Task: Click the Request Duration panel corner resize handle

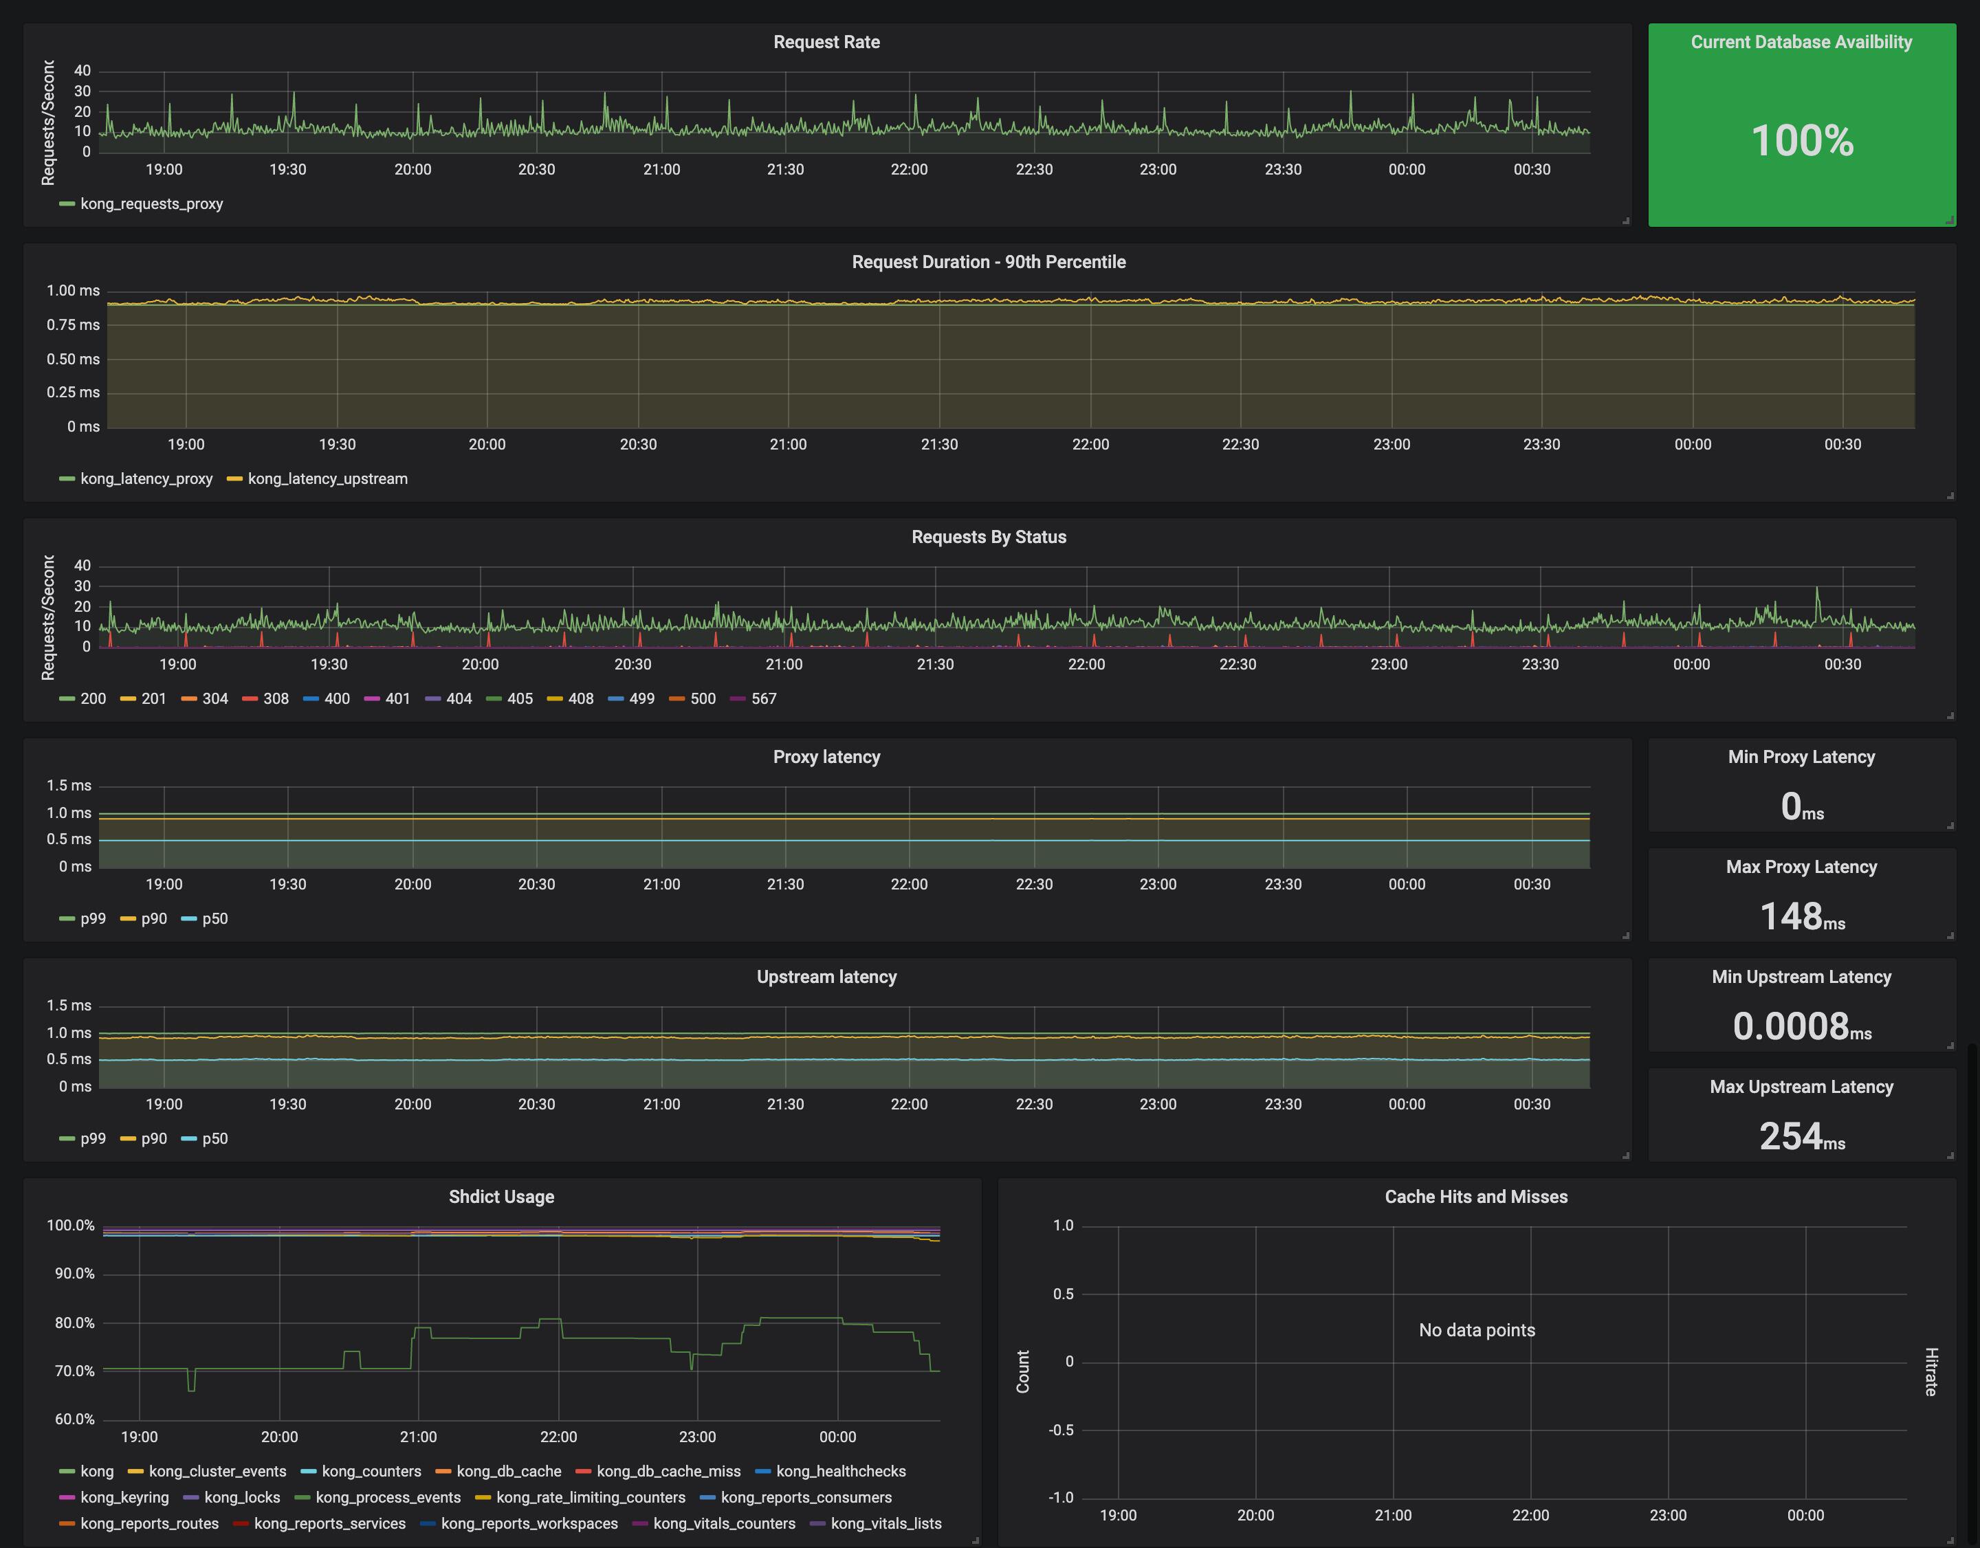Action: [1949, 496]
